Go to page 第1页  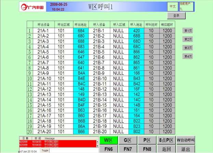coord(188,31)
